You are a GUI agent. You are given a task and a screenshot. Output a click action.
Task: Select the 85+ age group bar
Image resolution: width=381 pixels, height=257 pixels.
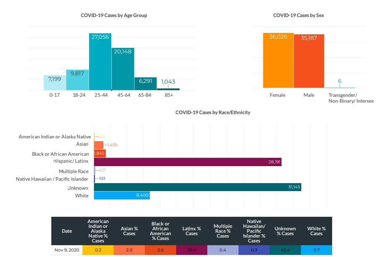pyautogui.click(x=168, y=89)
